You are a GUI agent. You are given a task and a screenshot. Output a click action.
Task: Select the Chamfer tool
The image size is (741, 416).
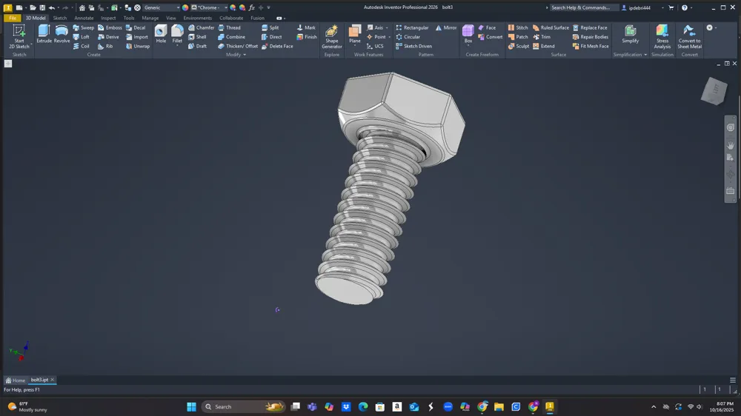pyautogui.click(x=201, y=28)
